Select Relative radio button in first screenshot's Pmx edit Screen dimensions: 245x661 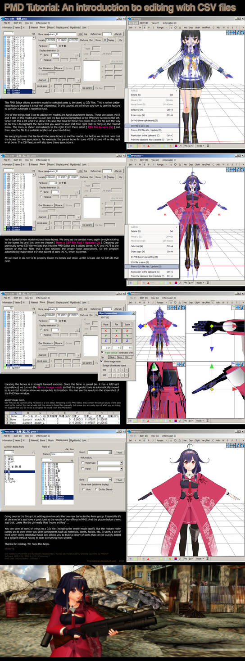pyautogui.click(x=41, y=60)
